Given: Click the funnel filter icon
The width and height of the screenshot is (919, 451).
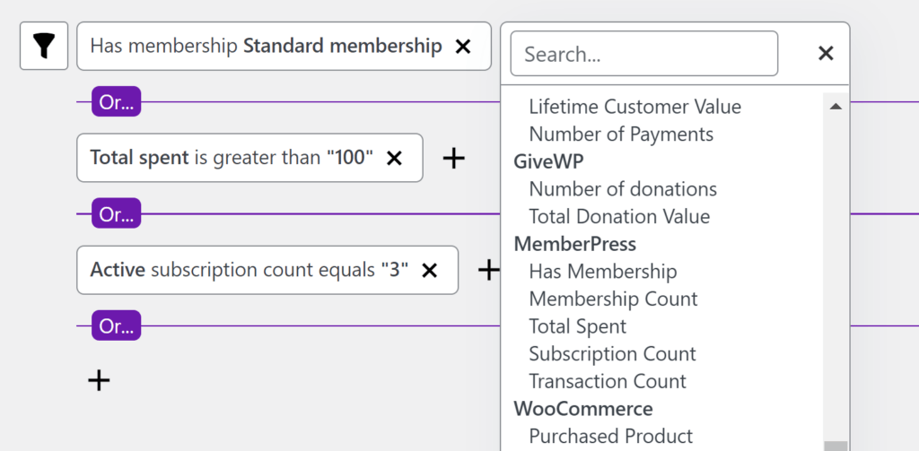Looking at the screenshot, I should [x=44, y=47].
